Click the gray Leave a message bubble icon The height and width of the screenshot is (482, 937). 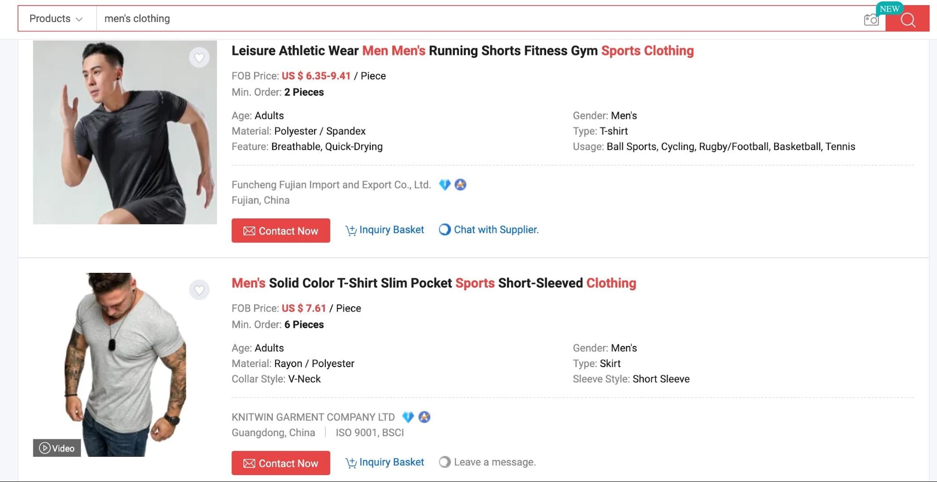[x=444, y=462]
